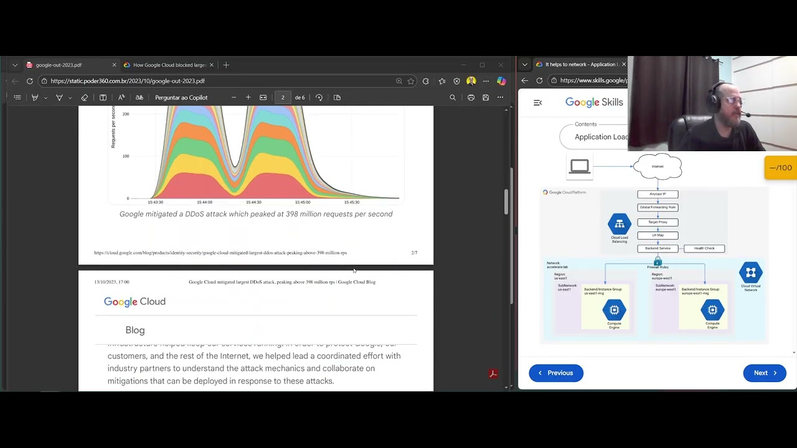Click the add text box tool

103,98
